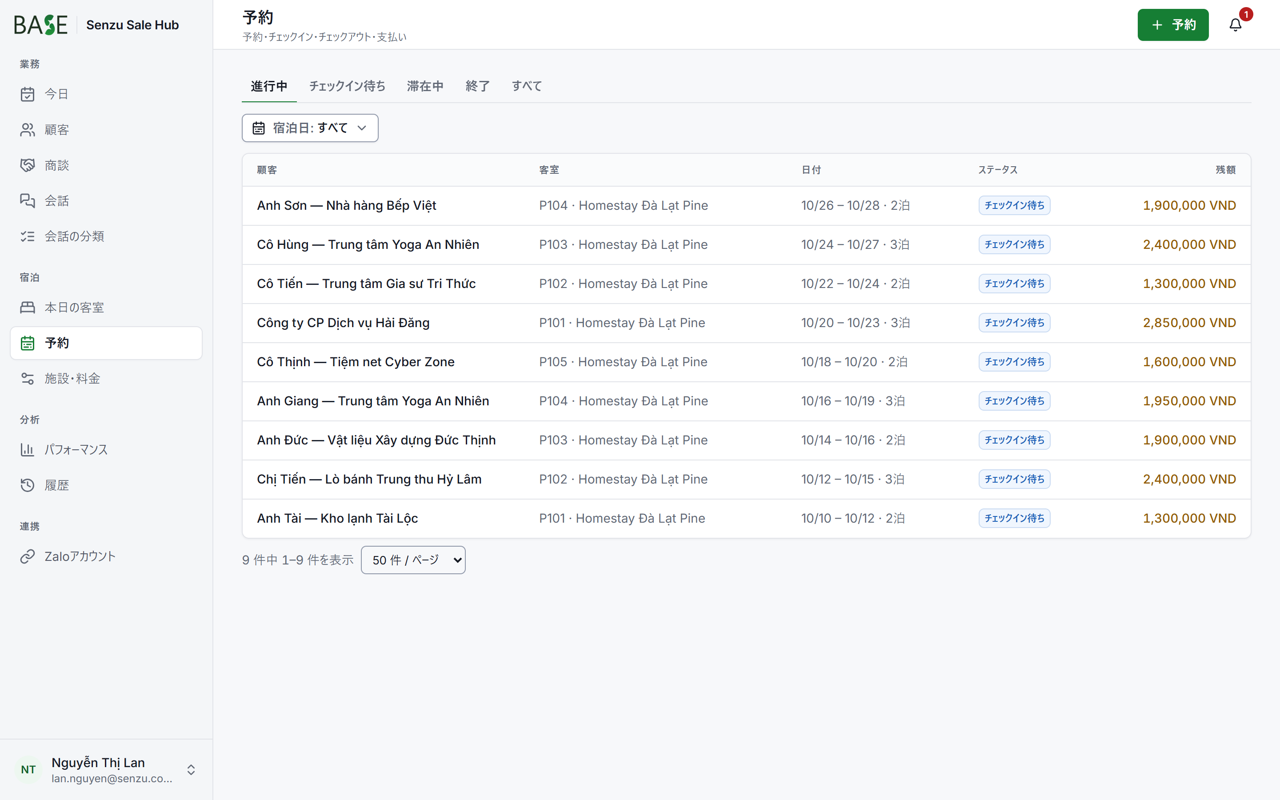Select Anh Tài — Kho lạnh Tài Lộc booking
The height and width of the screenshot is (800, 1280).
coord(746,519)
